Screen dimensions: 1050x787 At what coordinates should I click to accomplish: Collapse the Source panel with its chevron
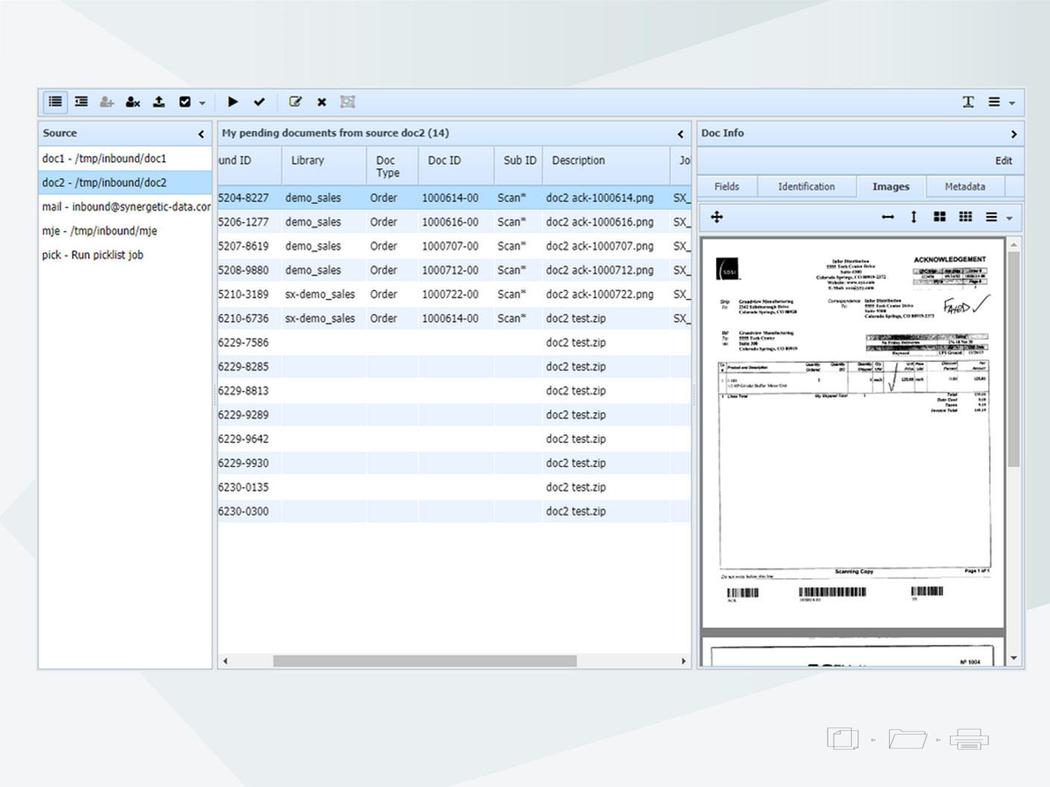tap(201, 134)
